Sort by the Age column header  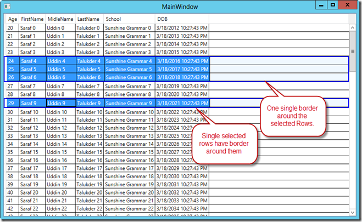tap(13, 19)
